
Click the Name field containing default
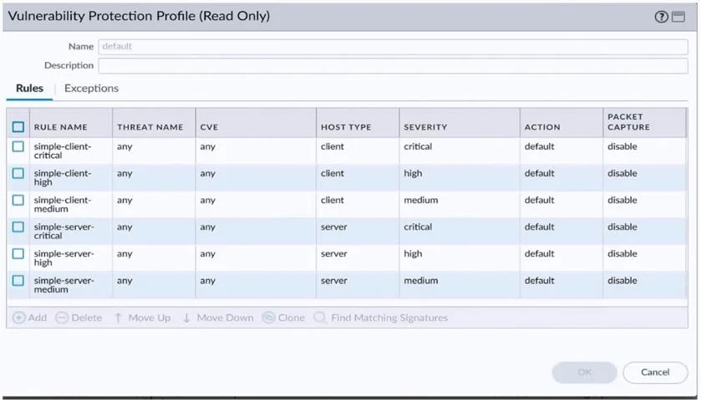point(393,47)
